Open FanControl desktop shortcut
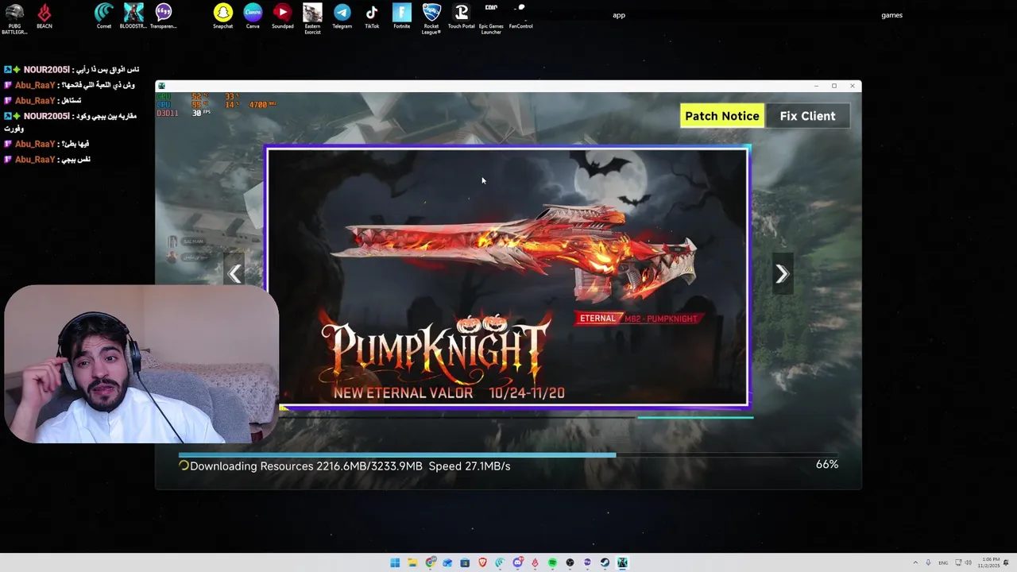The image size is (1017, 572). 520,17
